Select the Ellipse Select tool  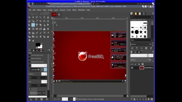coord(33,17)
